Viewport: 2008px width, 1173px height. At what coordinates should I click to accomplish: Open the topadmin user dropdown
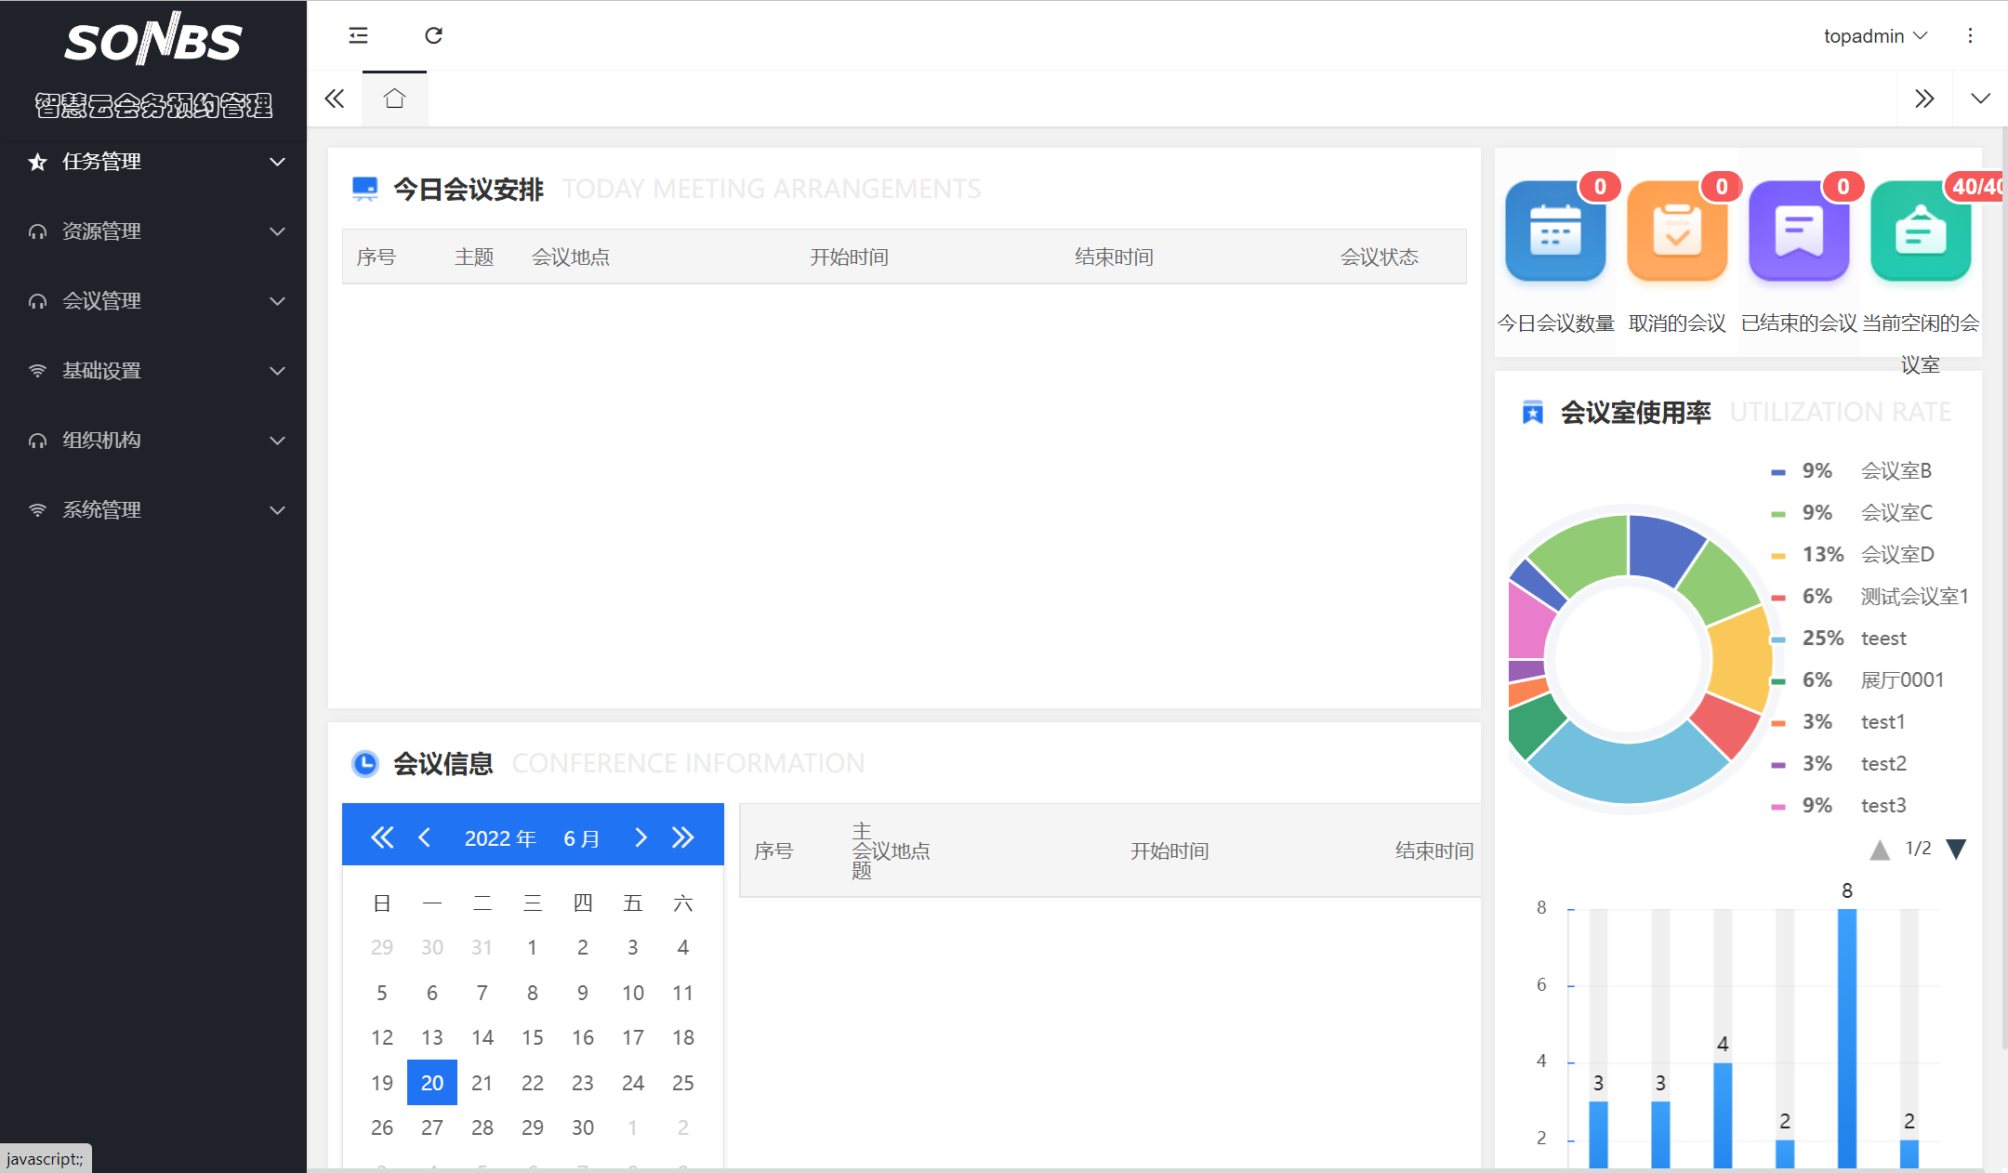(x=1875, y=35)
